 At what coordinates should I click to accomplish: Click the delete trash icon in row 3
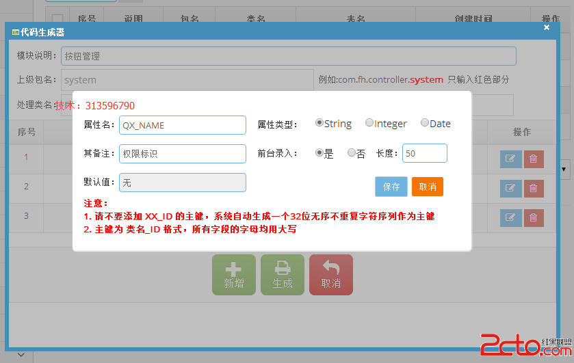point(534,217)
